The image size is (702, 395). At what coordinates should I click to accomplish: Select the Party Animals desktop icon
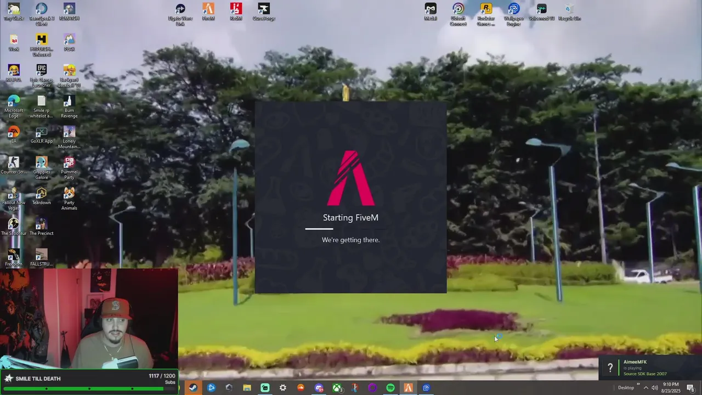pos(69,199)
